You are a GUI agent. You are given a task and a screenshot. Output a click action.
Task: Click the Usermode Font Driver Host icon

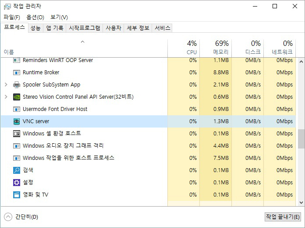tap(17, 109)
